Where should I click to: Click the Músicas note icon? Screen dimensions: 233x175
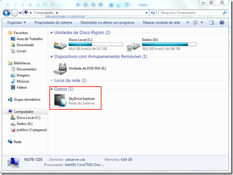13,81
